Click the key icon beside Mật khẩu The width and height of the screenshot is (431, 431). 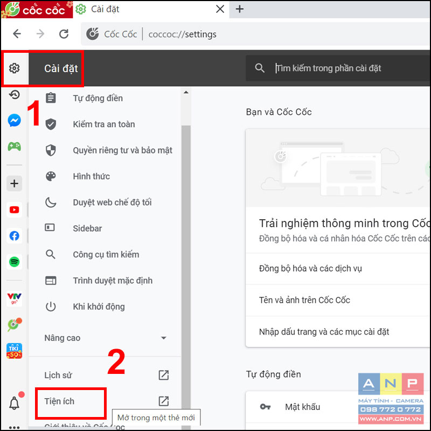265,407
